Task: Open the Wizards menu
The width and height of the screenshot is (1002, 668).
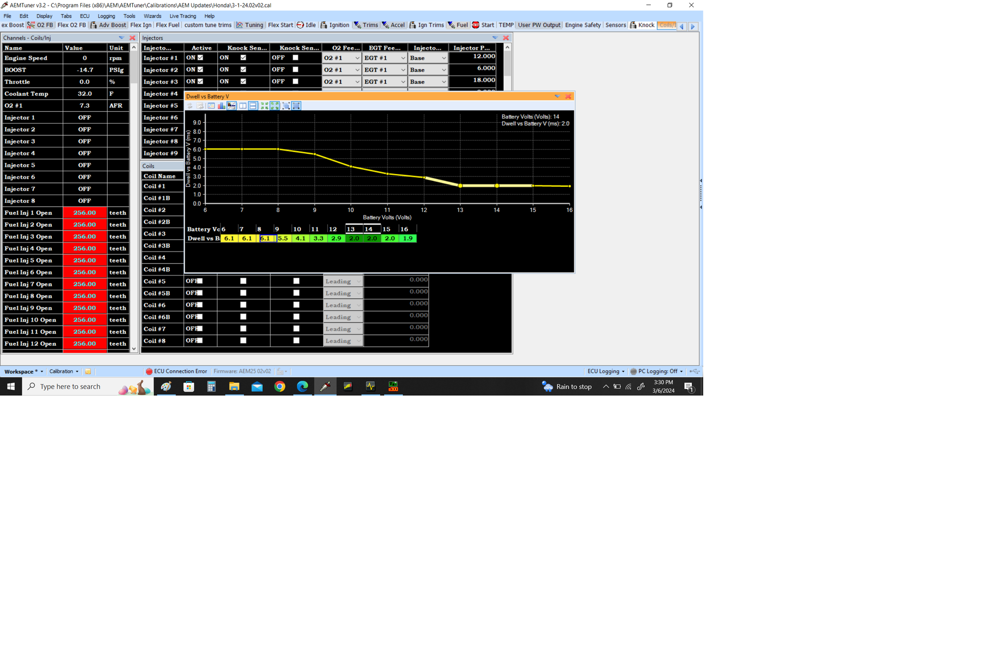Action: point(152,16)
